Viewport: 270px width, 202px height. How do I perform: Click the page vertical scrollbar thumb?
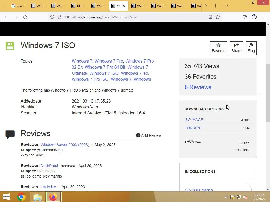pyautogui.click(x=268, y=93)
